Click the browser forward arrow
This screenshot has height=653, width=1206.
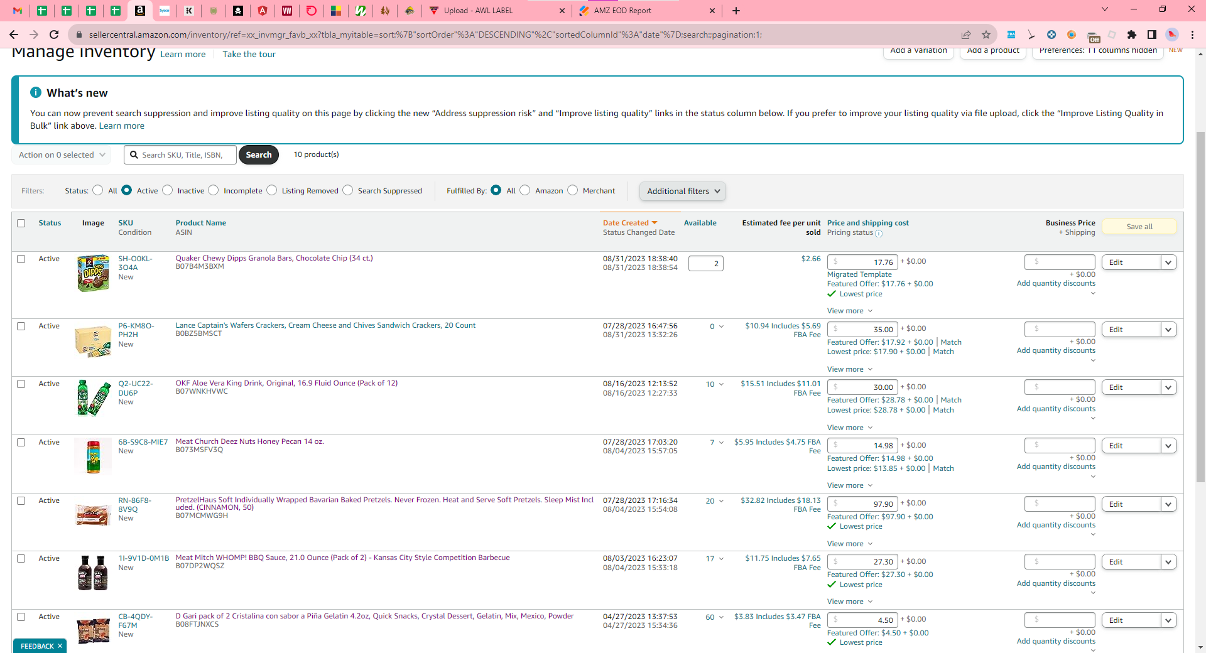[x=34, y=35]
